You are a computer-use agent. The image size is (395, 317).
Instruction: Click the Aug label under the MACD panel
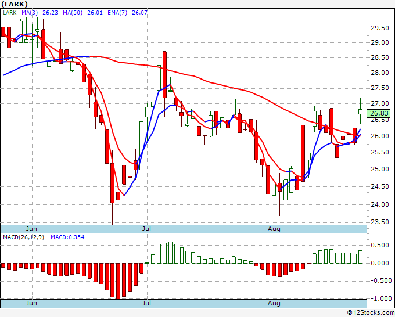coord(274,303)
